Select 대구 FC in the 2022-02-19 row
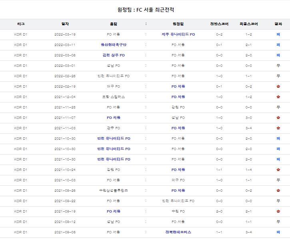This screenshot has height=239, width=290. click(114, 86)
